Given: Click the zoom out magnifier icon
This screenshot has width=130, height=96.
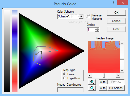Looking at the screenshot, I should (92, 88).
